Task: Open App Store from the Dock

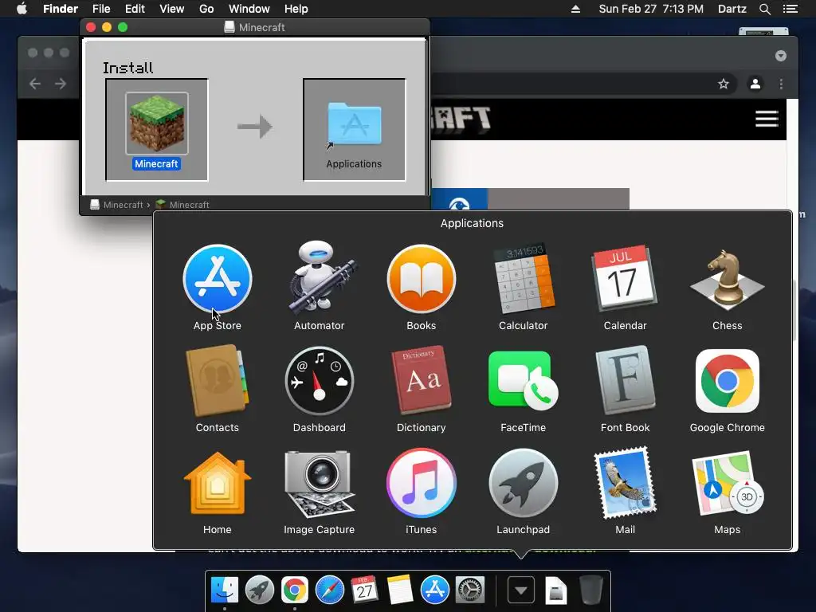Action: [434, 590]
